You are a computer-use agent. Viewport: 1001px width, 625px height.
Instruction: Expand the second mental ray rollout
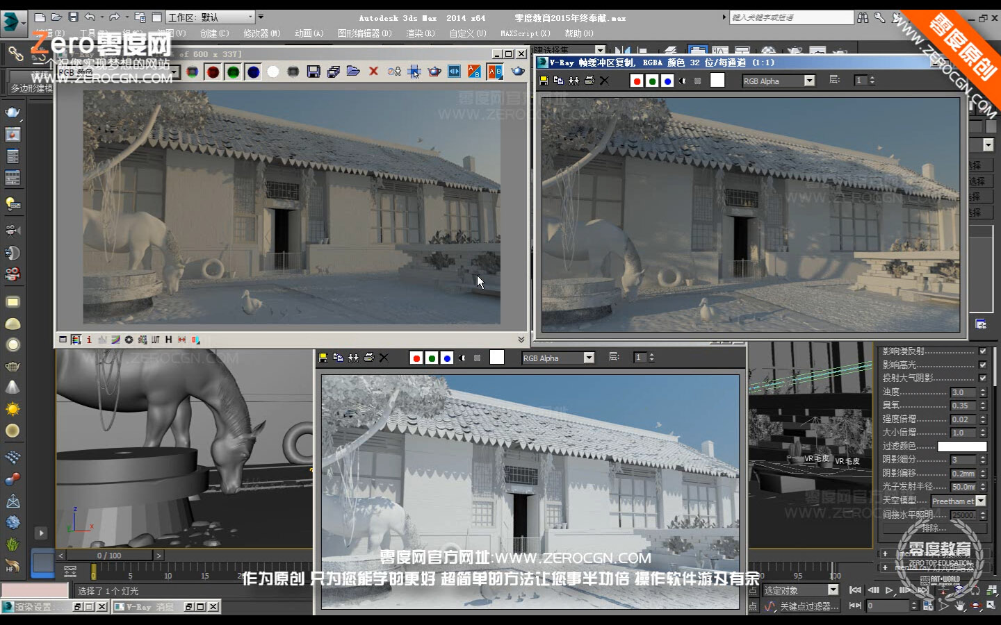(885, 567)
